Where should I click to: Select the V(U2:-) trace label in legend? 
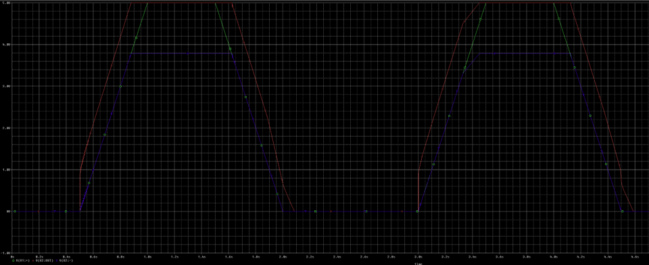click(66, 260)
